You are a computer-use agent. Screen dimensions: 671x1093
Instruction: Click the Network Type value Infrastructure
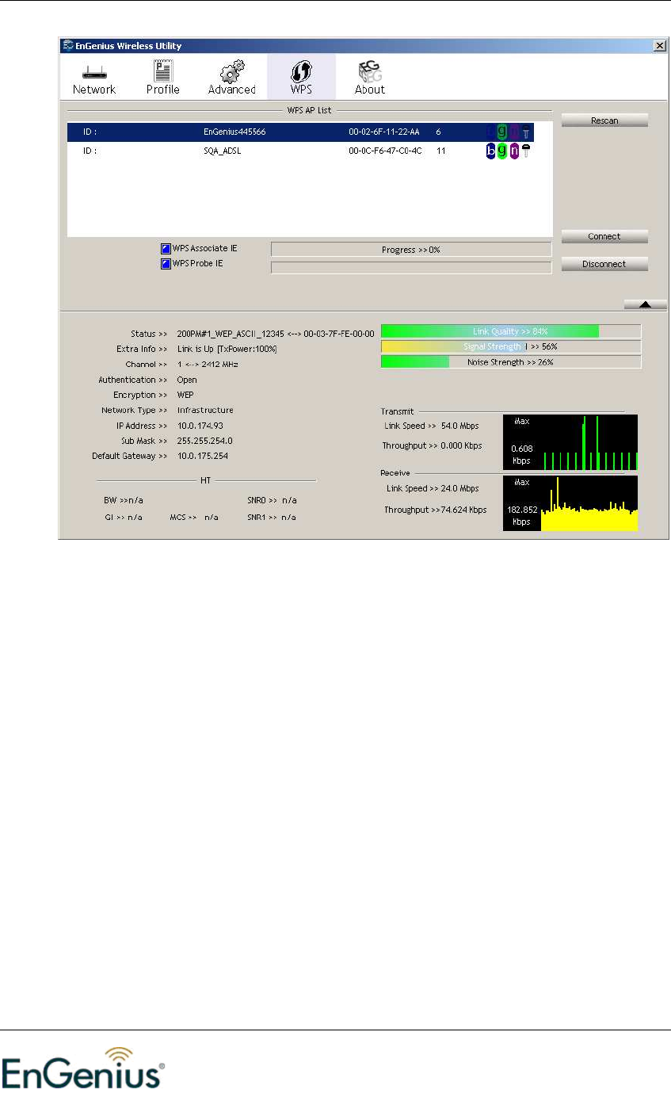click(x=205, y=411)
